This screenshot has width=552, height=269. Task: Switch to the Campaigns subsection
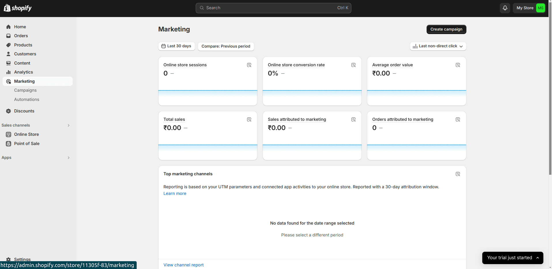click(25, 90)
